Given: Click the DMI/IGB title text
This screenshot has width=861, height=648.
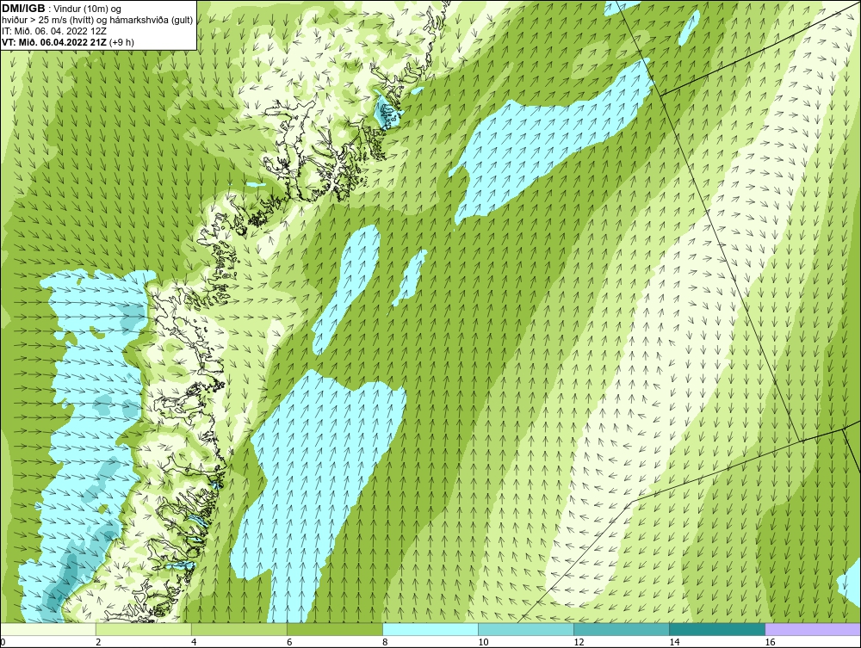Looking at the screenshot, I should tap(23, 9).
